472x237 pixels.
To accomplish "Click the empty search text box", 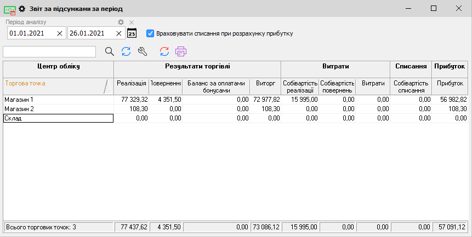I will pyautogui.click(x=49, y=51).
